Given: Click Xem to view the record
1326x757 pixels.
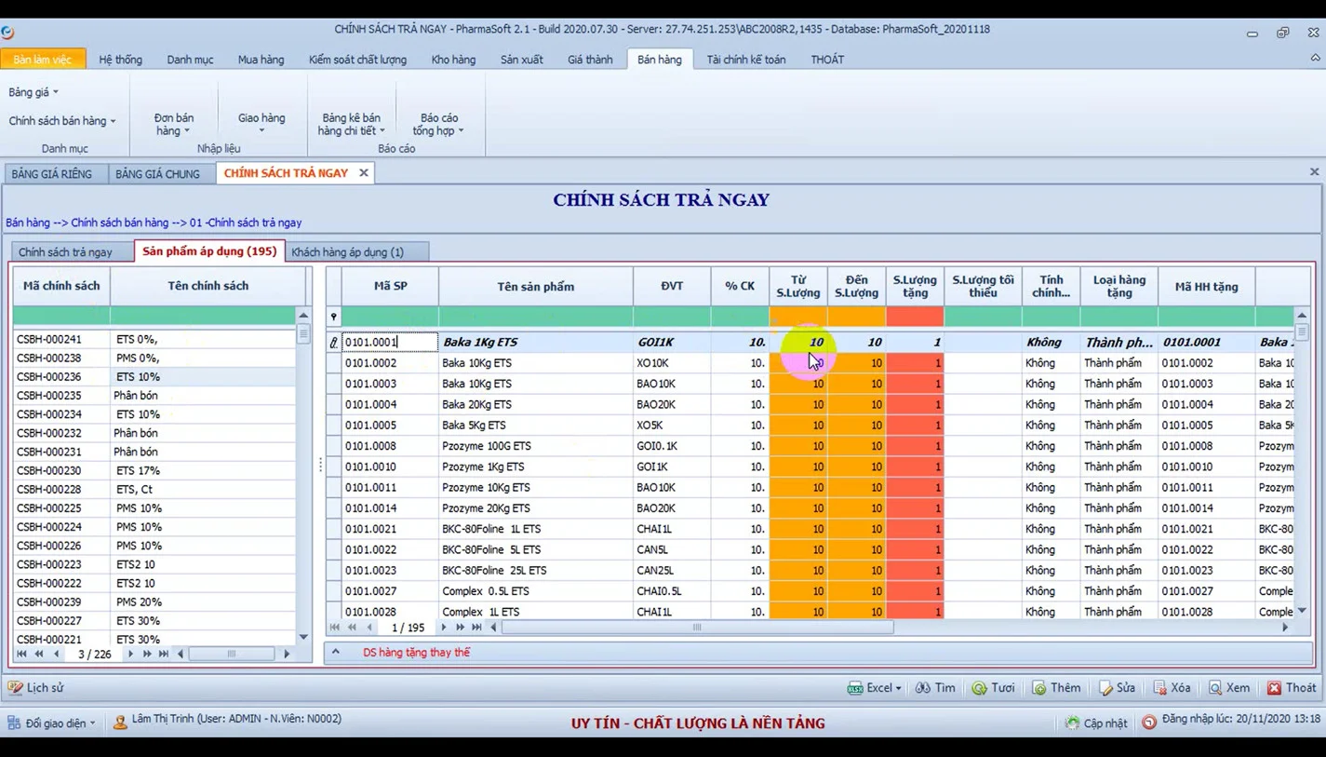Looking at the screenshot, I should coord(1228,688).
